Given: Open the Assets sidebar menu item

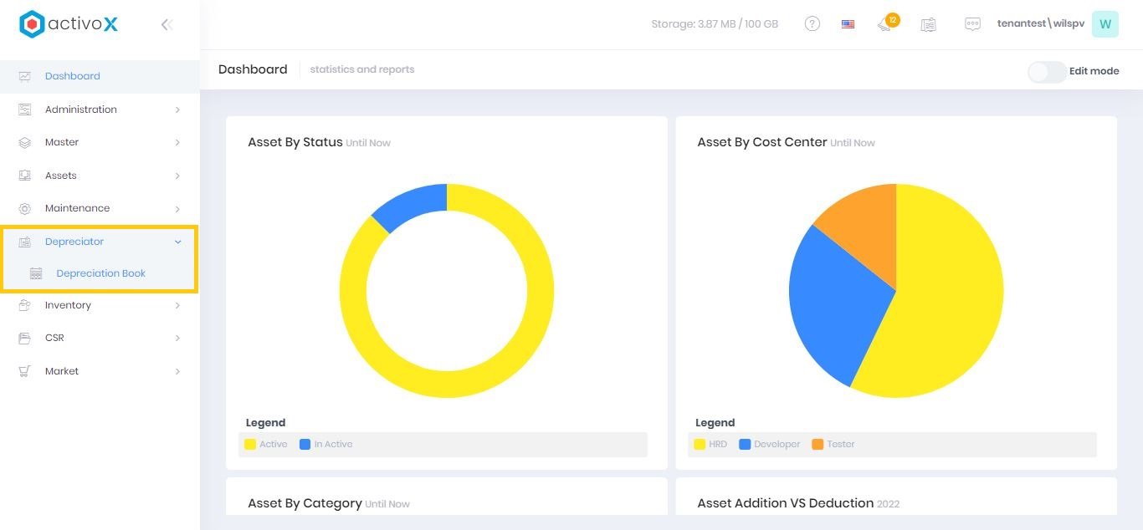Looking at the screenshot, I should [60, 176].
